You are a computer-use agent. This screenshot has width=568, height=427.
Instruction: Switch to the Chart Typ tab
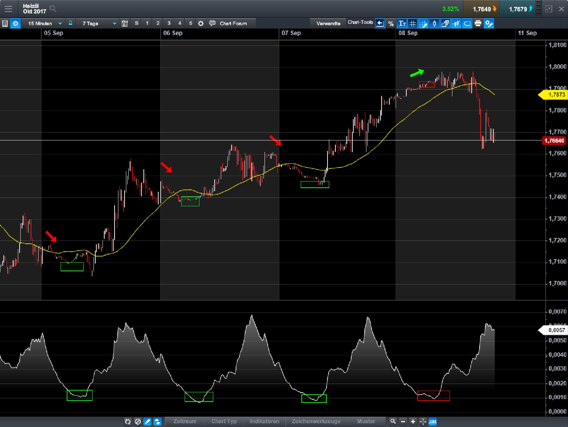click(224, 421)
